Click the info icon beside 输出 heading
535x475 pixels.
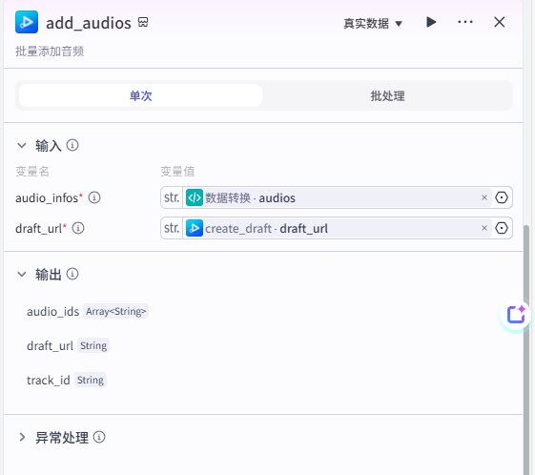click(72, 274)
